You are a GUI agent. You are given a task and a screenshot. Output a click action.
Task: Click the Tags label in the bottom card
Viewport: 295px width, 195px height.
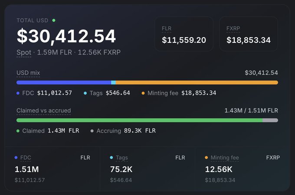tap(122, 158)
